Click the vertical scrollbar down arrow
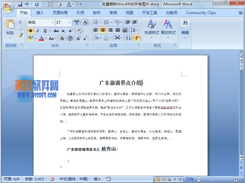 pyautogui.click(x=241, y=157)
